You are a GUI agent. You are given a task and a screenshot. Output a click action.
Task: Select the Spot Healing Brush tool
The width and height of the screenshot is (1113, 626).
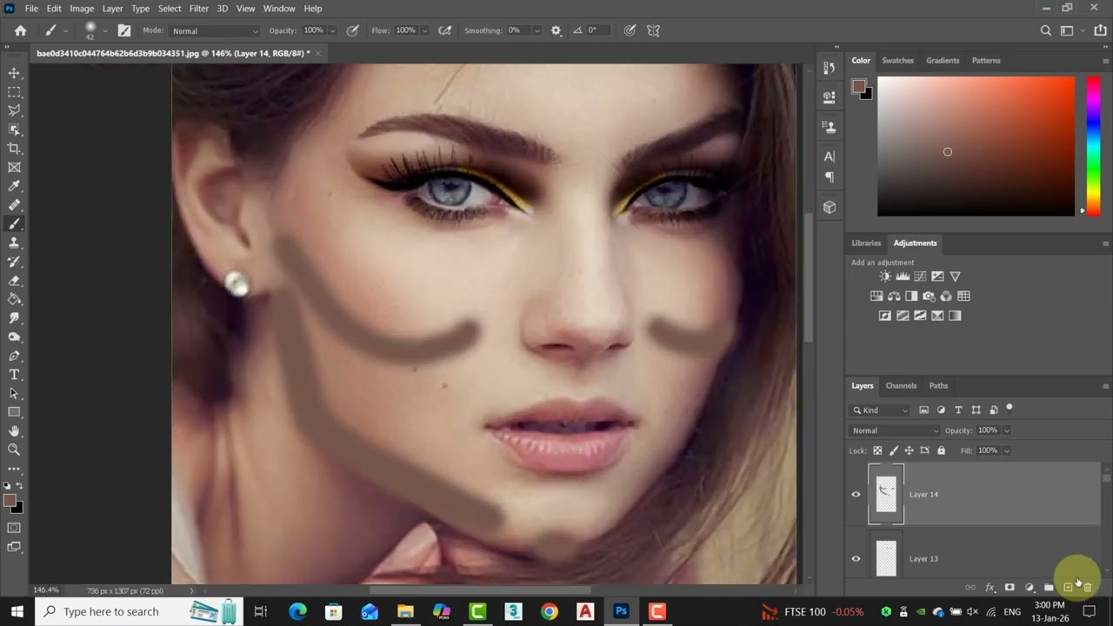[x=14, y=205]
